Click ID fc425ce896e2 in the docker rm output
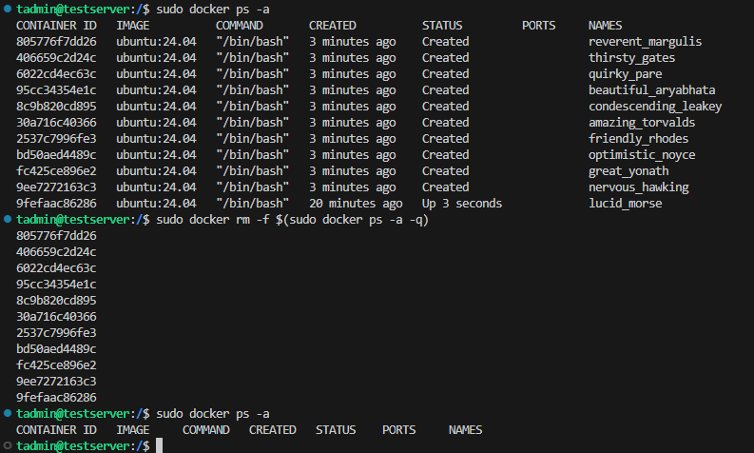754x453 pixels. tap(56, 365)
